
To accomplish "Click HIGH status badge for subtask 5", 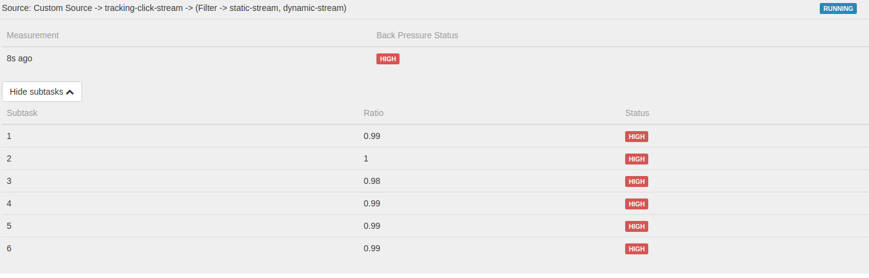I will (636, 226).
